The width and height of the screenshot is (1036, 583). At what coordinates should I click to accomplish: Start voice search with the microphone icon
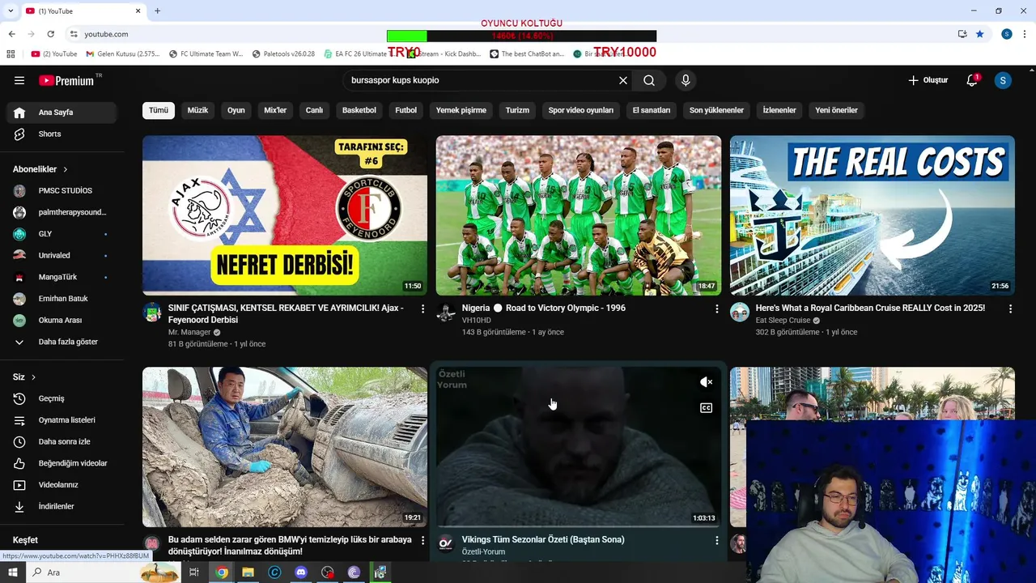(x=686, y=80)
